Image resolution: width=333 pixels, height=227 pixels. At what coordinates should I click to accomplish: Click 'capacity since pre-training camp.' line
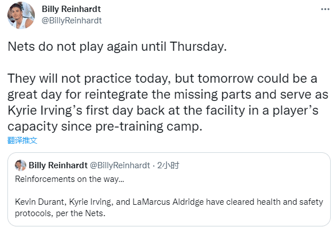[x=105, y=127]
